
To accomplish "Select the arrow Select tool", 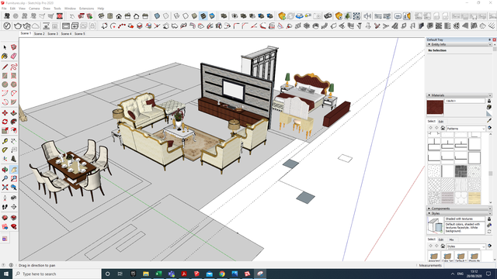I will pyautogui.click(x=5, y=47).
